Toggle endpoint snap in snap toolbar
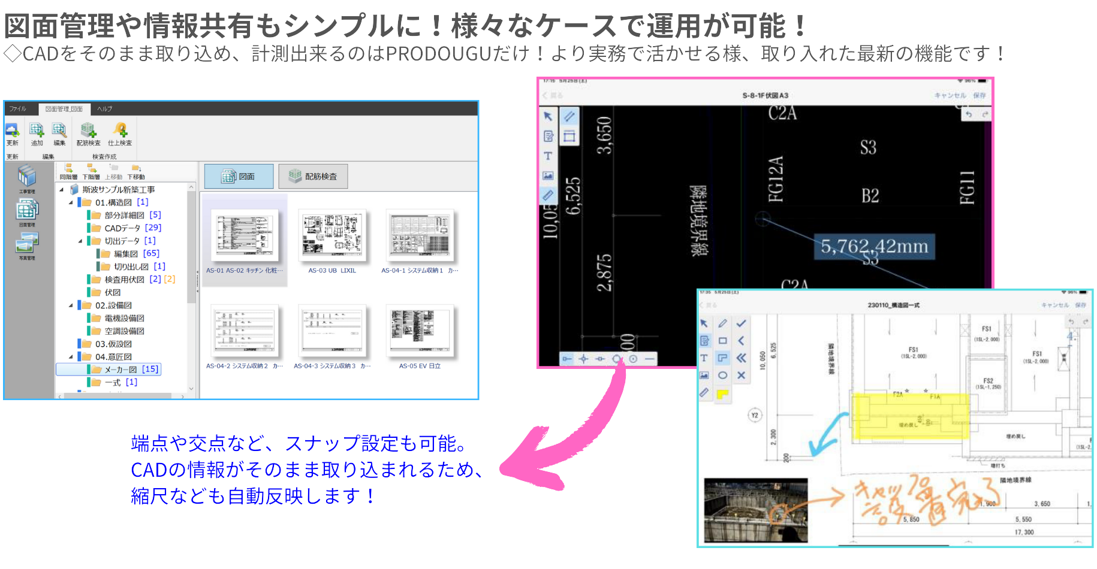 pos(566,359)
